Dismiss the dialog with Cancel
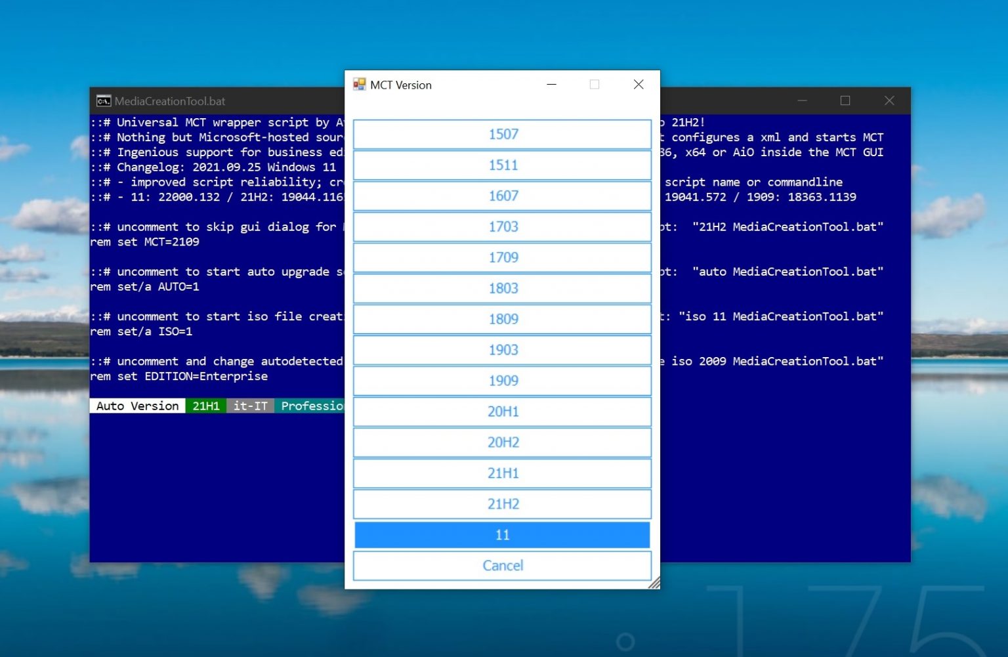 click(x=502, y=565)
